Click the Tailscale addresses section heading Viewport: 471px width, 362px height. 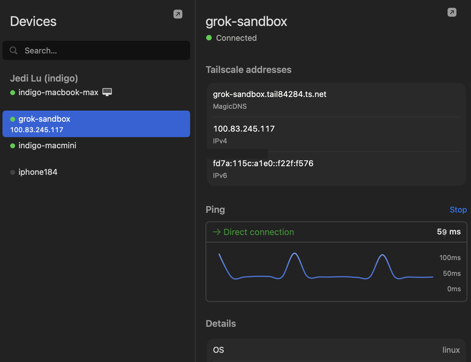[x=248, y=70]
